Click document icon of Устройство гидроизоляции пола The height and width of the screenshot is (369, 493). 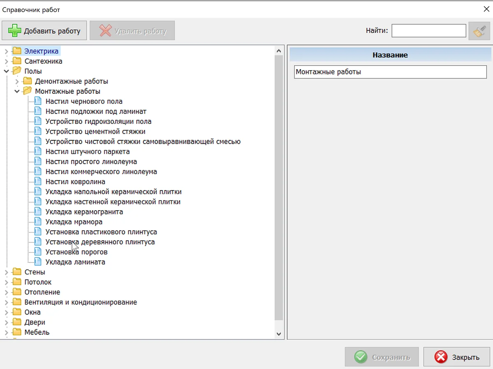pyautogui.click(x=38, y=121)
